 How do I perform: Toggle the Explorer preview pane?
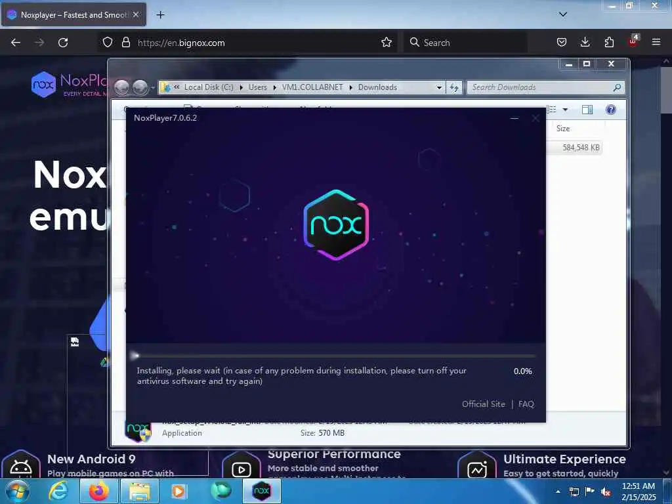tap(587, 110)
